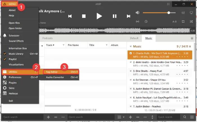This screenshot has width=197, height=122.
Task: Toggle repeat playback mode
Action: (183, 21)
